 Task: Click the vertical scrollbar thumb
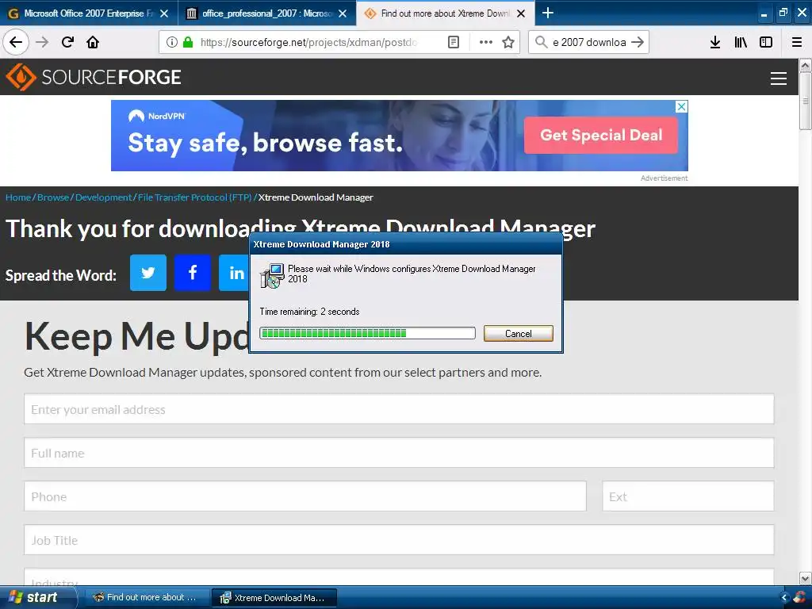tap(806, 101)
